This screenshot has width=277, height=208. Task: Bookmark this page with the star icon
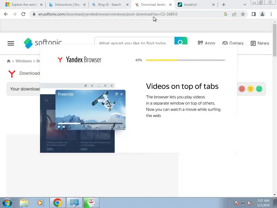(243, 14)
